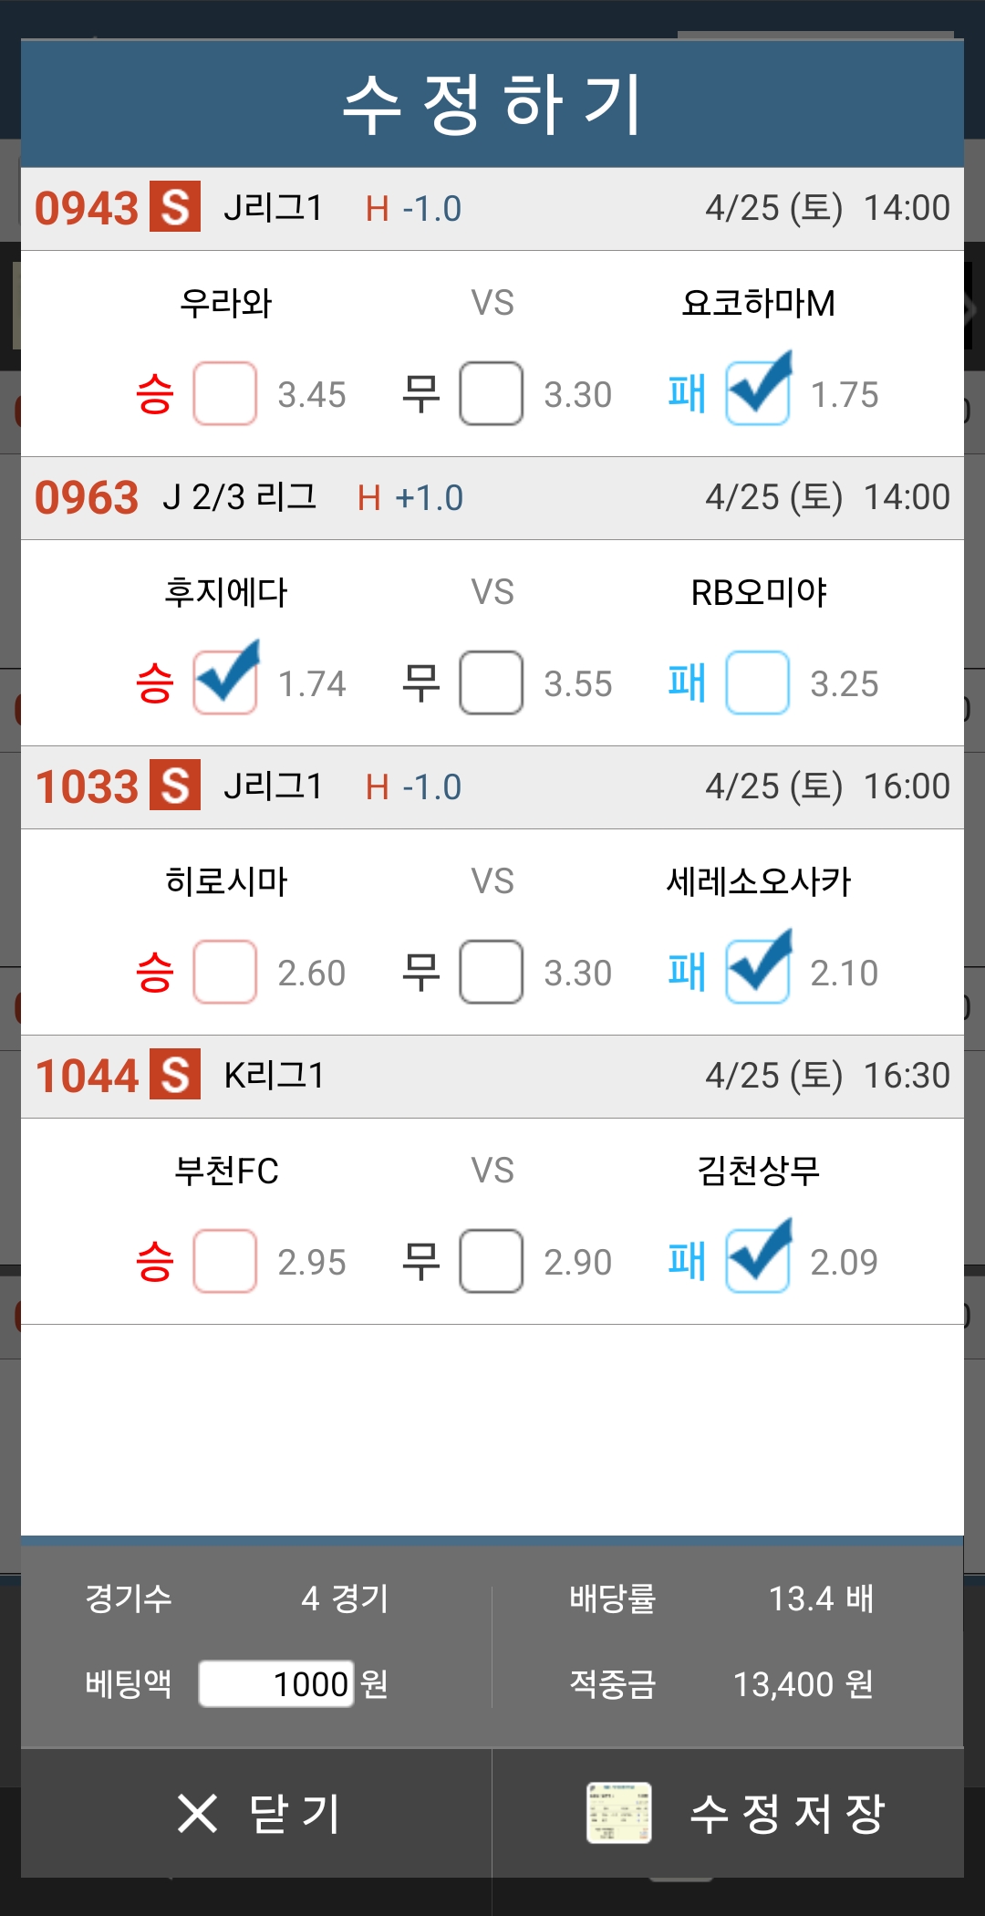Viewport: 985px width, 1916px height.
Task: Check the 승 box for 우라와
Action: (x=224, y=393)
